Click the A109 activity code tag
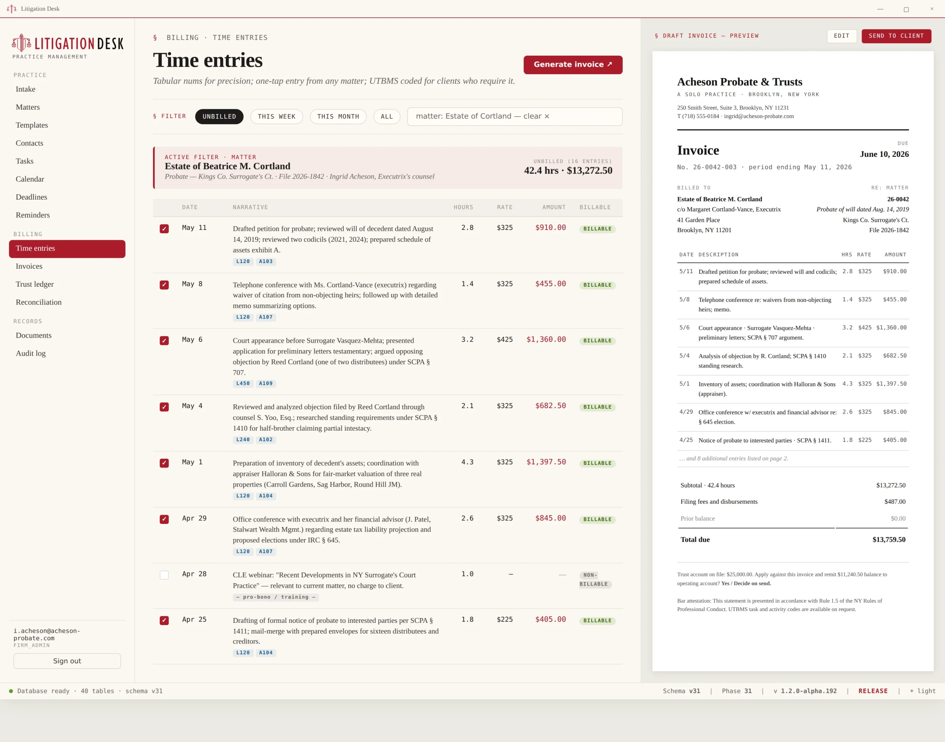Viewport: 945px width, 742px height. [266, 384]
